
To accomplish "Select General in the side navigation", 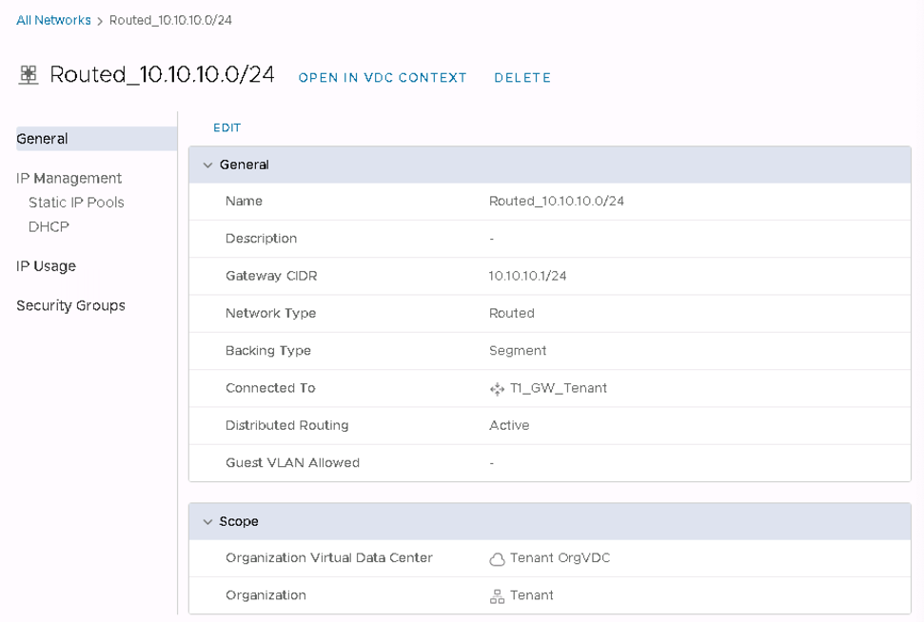I will point(42,139).
